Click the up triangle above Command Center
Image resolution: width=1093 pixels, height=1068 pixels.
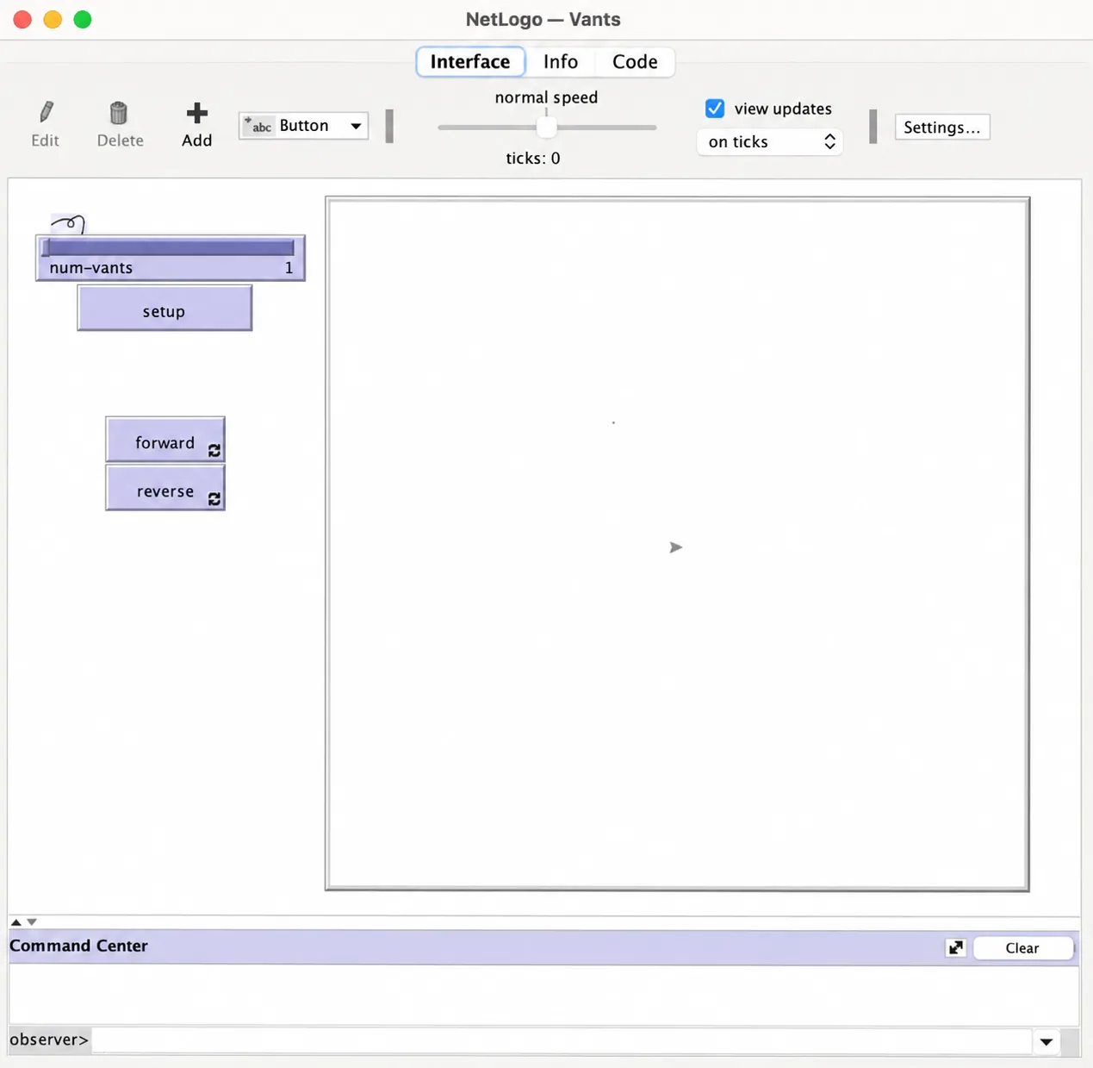[16, 922]
